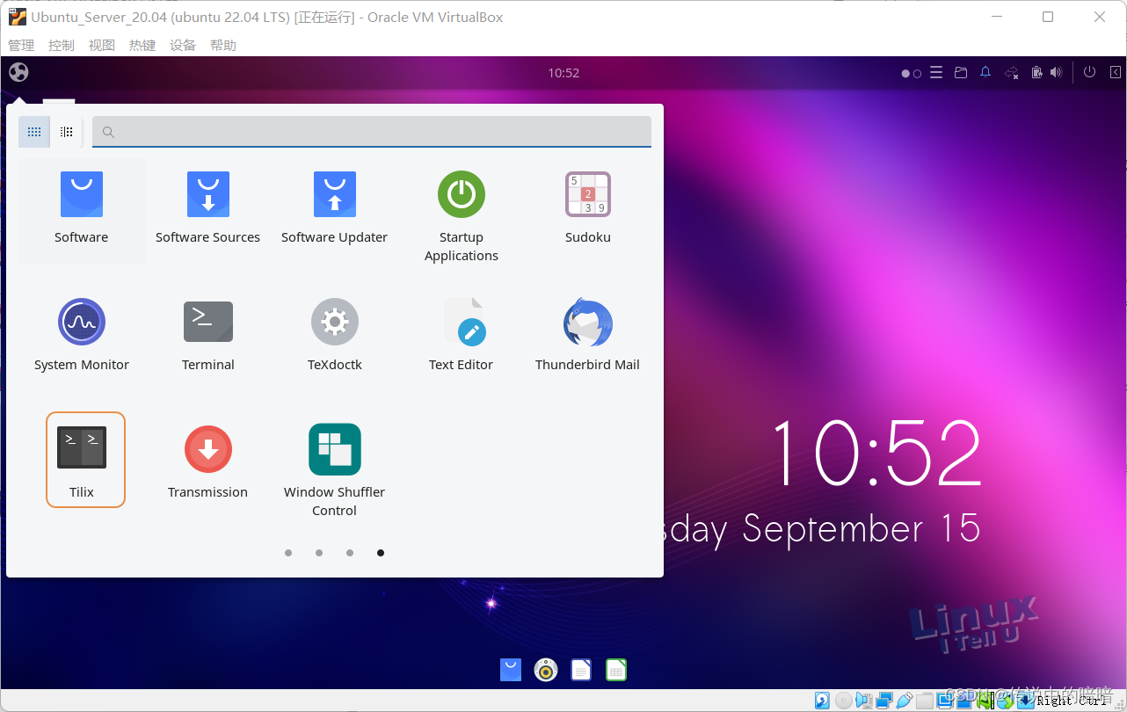Image resolution: width=1127 pixels, height=712 pixels.
Task: Open the 帮助 menu
Action: click(223, 45)
